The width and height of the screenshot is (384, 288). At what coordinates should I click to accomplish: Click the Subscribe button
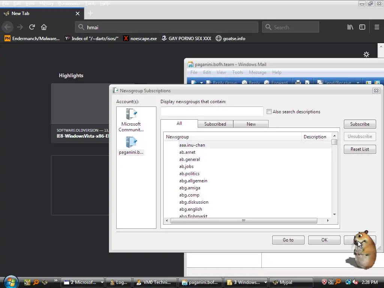[x=360, y=124]
